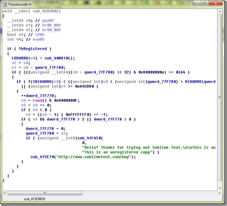The height and width of the screenshot is (206, 227).
Task: Click the sub_415E70 function call
Action: coord(42,157)
